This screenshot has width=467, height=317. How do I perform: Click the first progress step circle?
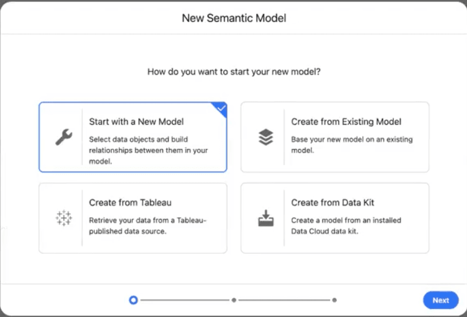click(133, 300)
